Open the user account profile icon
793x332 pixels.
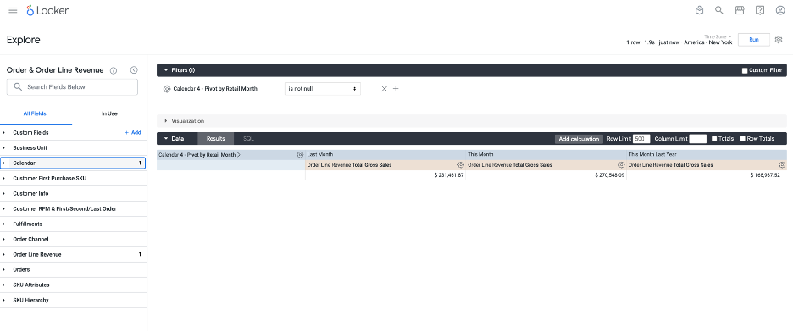[x=779, y=10]
